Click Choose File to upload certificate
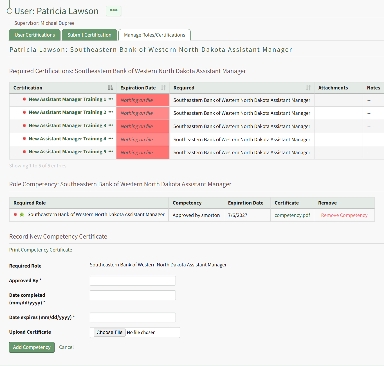The image size is (384, 366). 109,332
